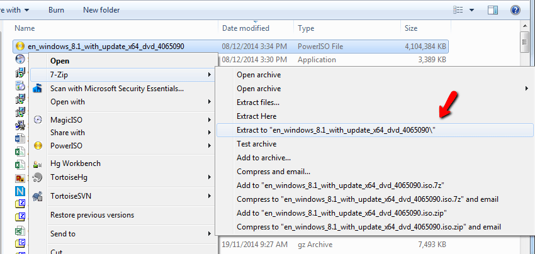The height and width of the screenshot is (254, 535).
Task: Compress to .iso.zip and email
Action: tap(374, 227)
